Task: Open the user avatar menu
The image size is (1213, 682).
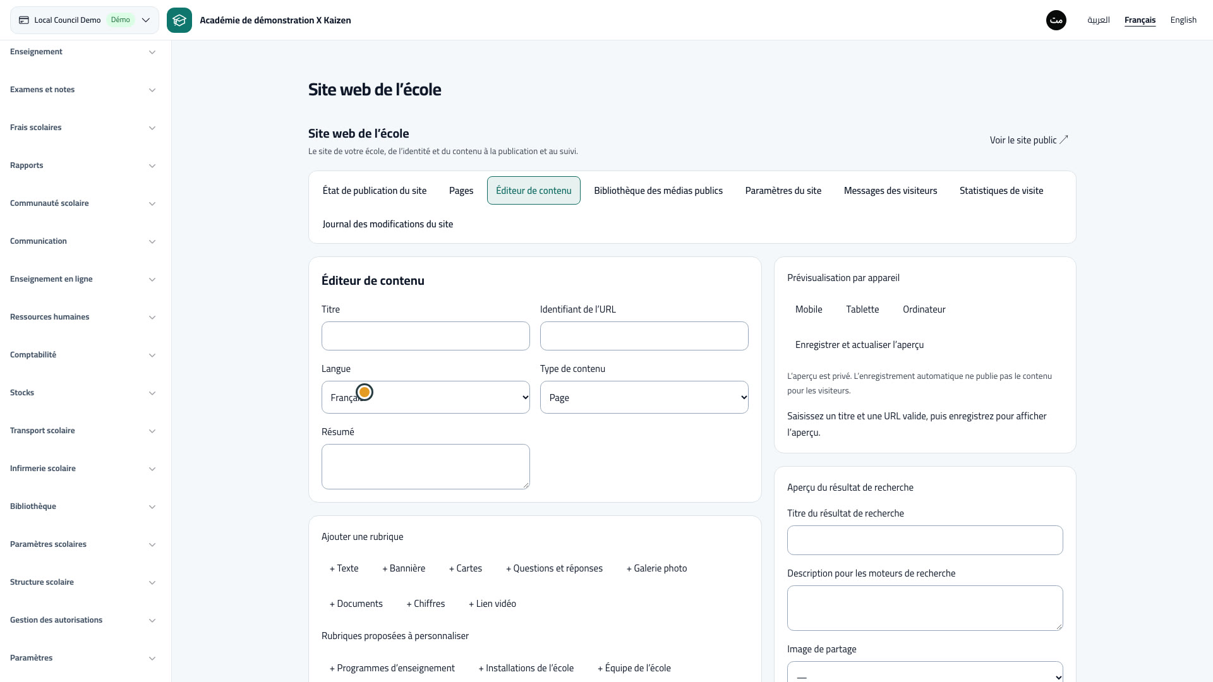Action: [1056, 20]
